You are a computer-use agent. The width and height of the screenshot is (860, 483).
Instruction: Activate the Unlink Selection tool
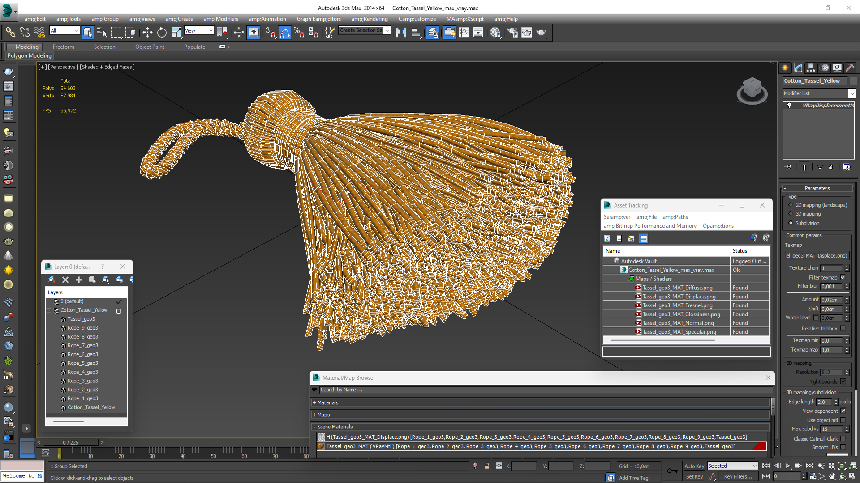pos(25,32)
